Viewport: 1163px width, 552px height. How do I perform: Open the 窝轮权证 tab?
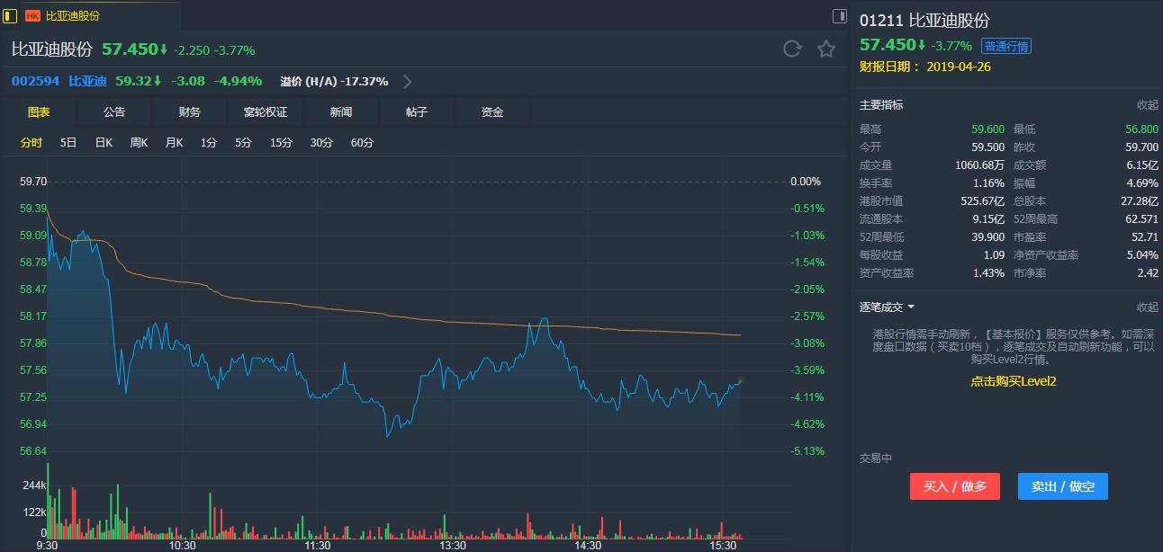click(x=266, y=112)
